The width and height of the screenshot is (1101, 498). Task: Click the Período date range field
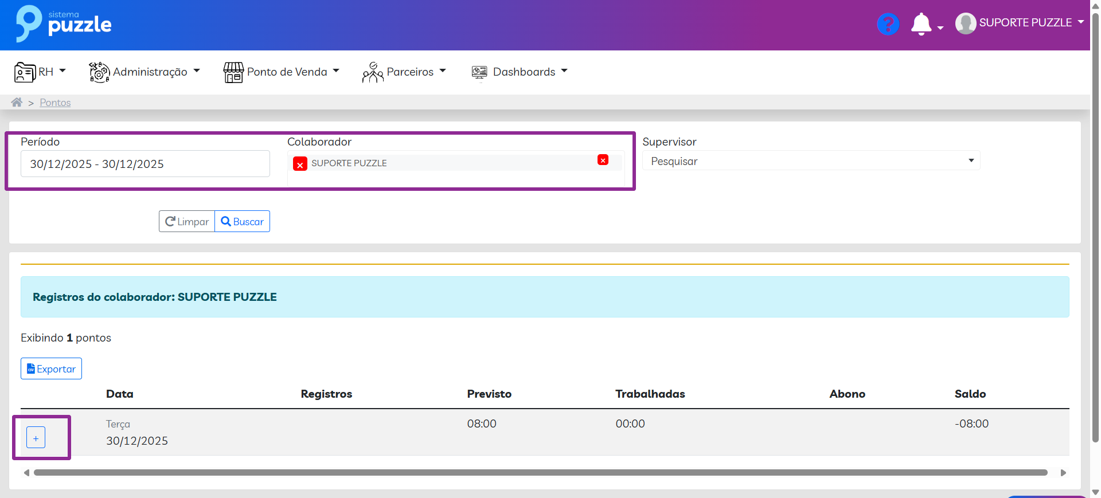click(x=145, y=164)
